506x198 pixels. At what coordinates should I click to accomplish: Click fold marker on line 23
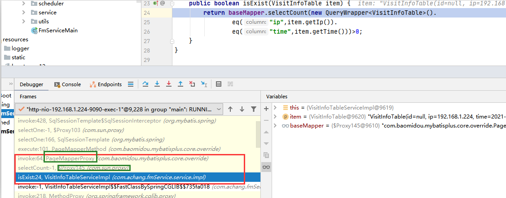[172, 3]
